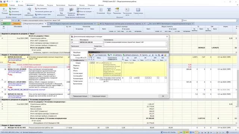Click Добавить формулу in dialog toolbar

point(131,55)
